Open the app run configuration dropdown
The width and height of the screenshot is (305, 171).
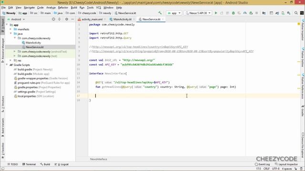[x=174, y=13]
